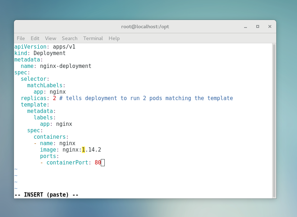Minimize the terminal window
The width and height of the screenshot is (297, 217).
point(246,27)
